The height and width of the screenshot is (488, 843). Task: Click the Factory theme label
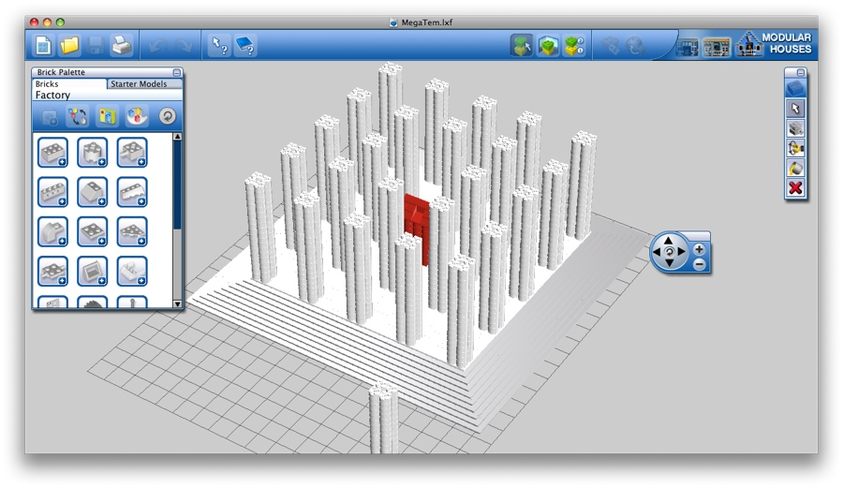[52, 96]
